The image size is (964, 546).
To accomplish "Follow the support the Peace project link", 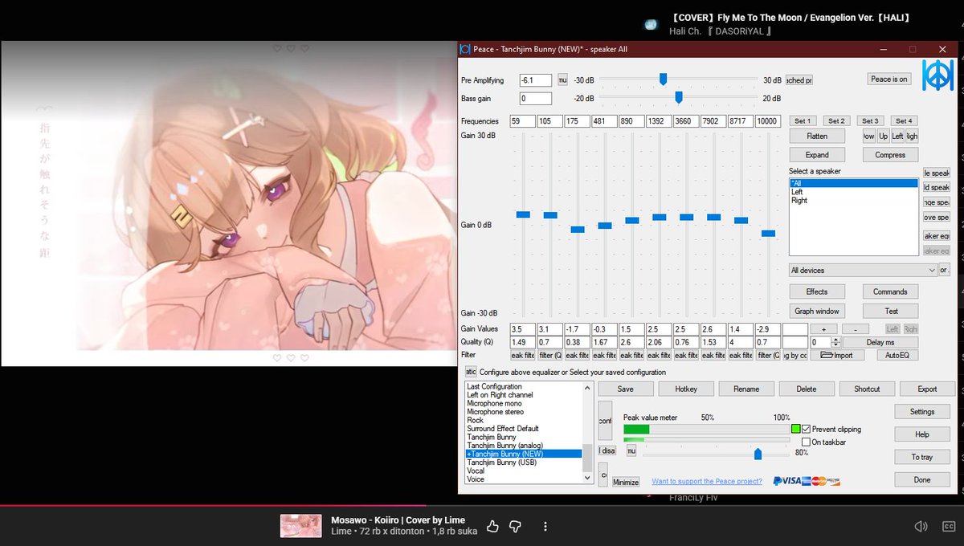I will pos(707,481).
